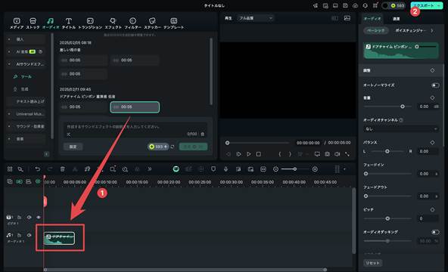
Task: Click the preview volume speaker icon
Action: click(338, 154)
